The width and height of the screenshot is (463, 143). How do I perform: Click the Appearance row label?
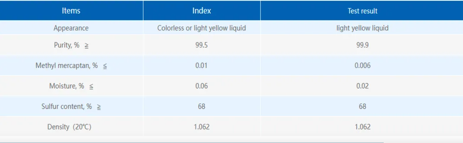coord(71,28)
